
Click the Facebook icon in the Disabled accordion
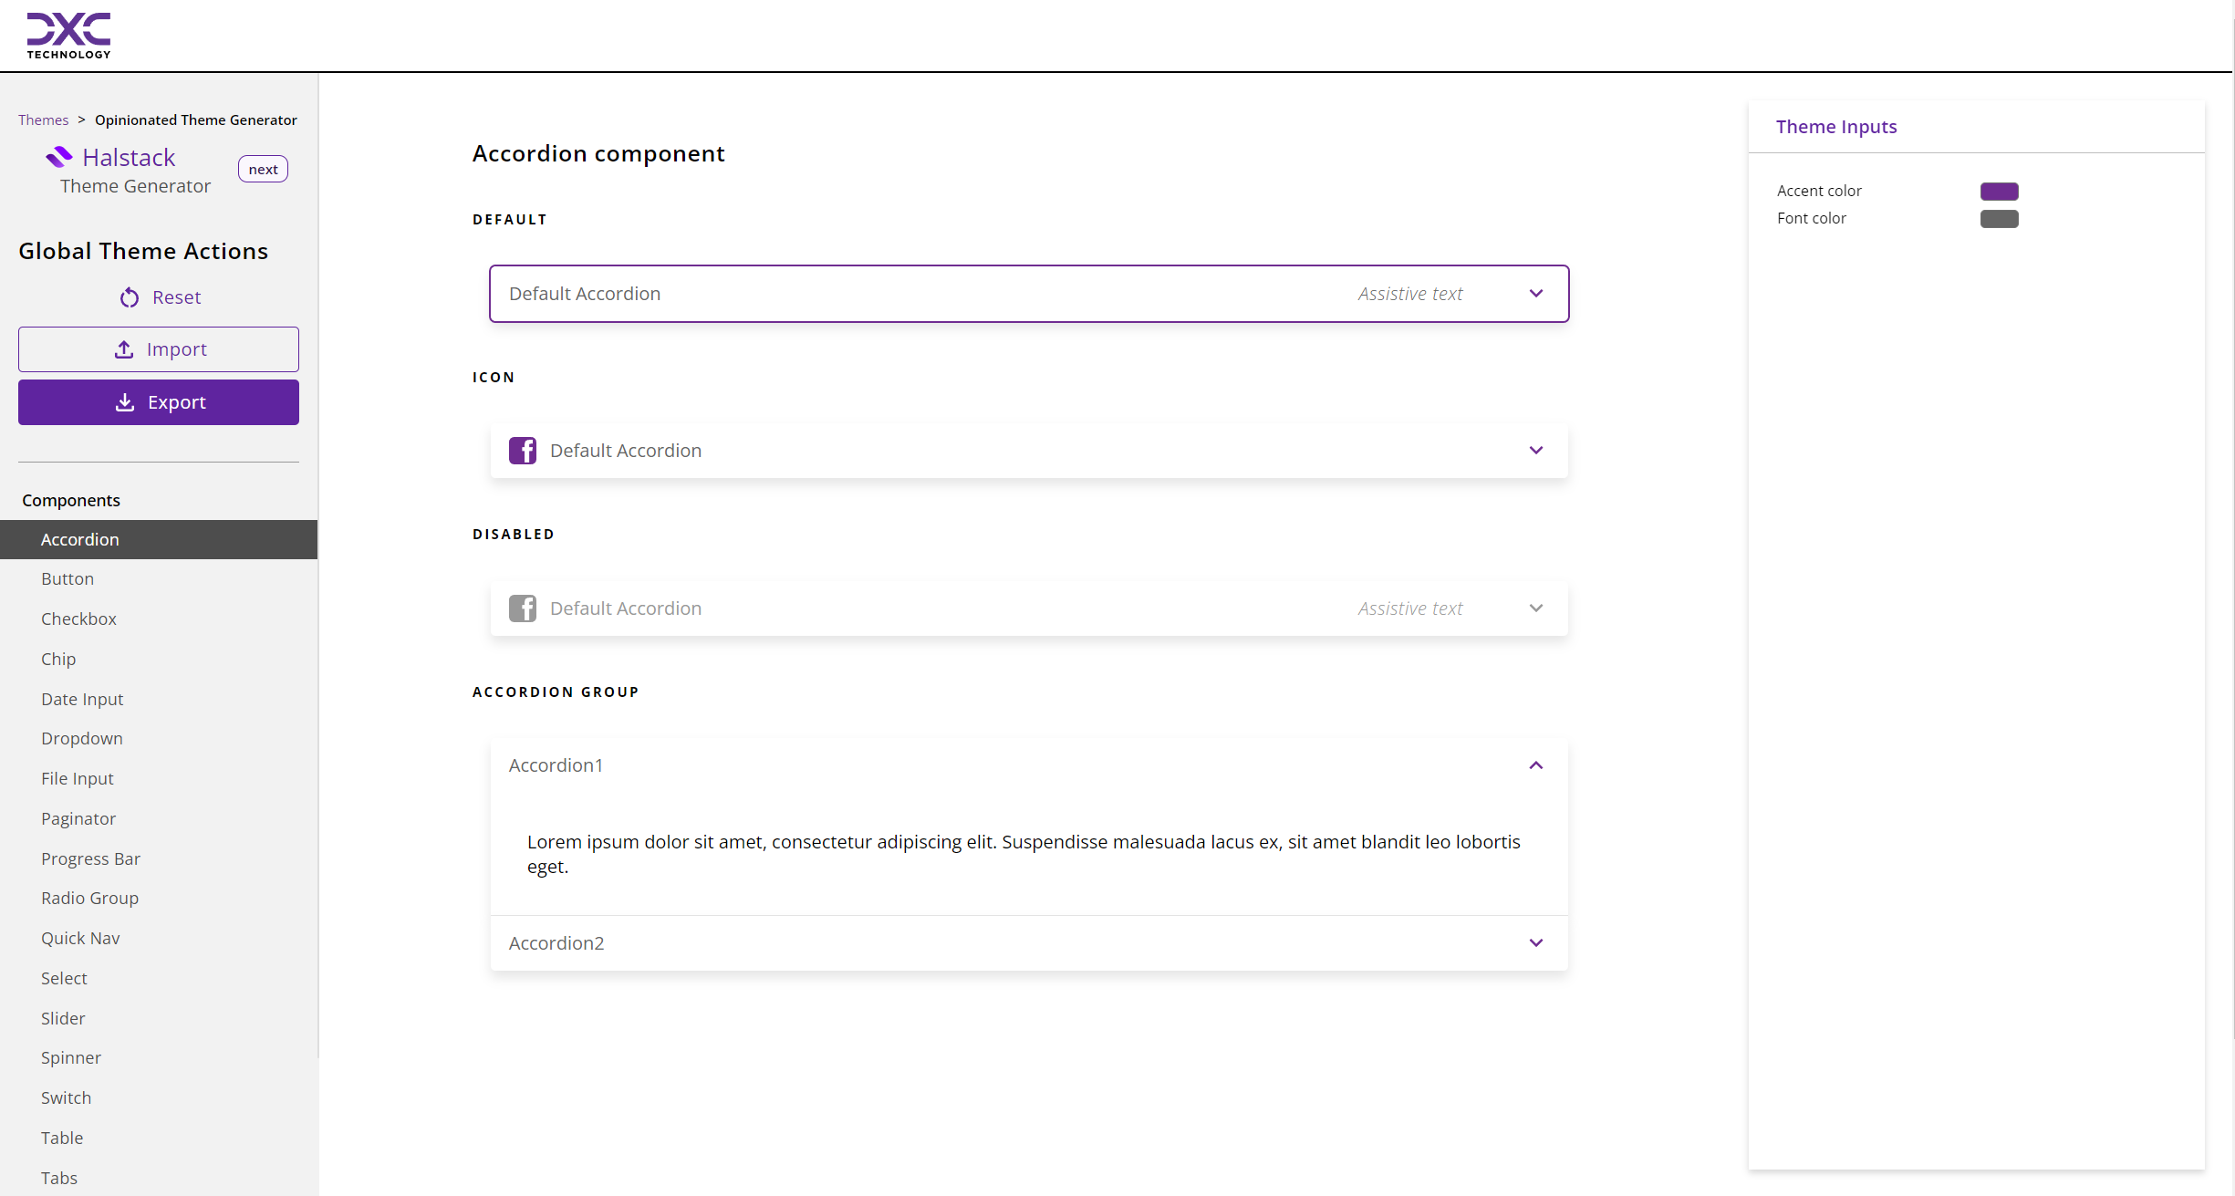click(524, 608)
